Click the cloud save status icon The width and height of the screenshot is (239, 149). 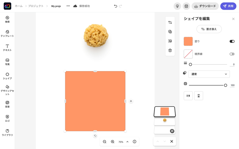coord(75,6)
